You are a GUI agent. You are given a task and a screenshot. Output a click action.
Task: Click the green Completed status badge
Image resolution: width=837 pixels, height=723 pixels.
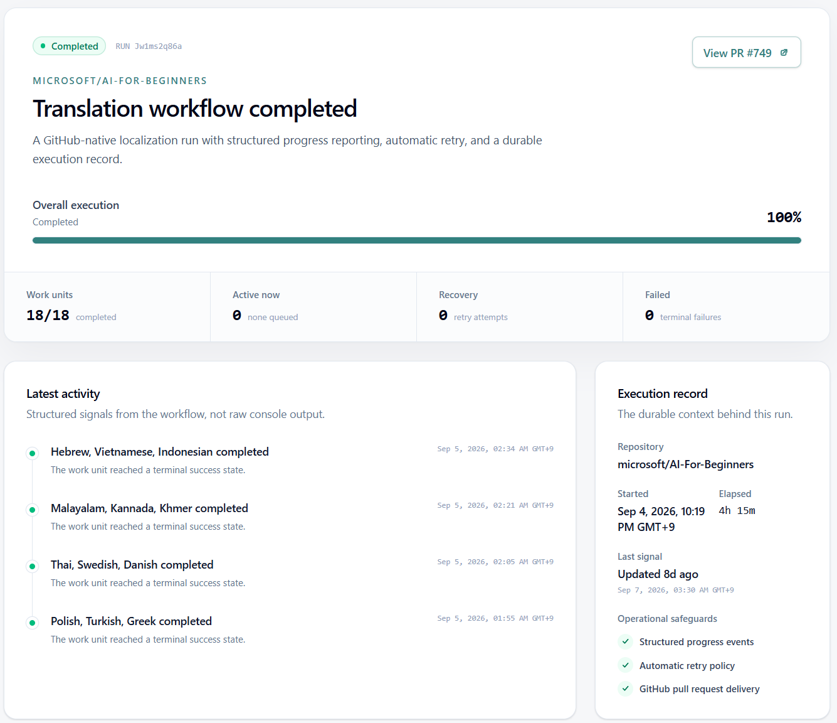click(69, 46)
